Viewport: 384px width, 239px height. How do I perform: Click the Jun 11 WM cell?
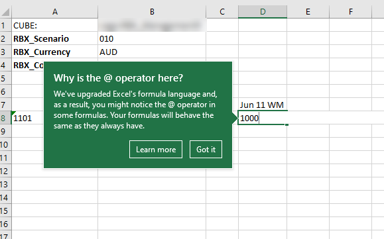[x=263, y=105]
